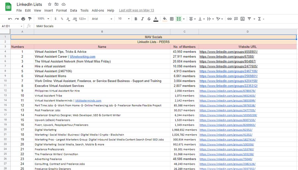Image resolution: width=298 pixels, height=170 pixels.
Task: Rename the LinkedIn Lists title
Action: [x=29, y=4]
